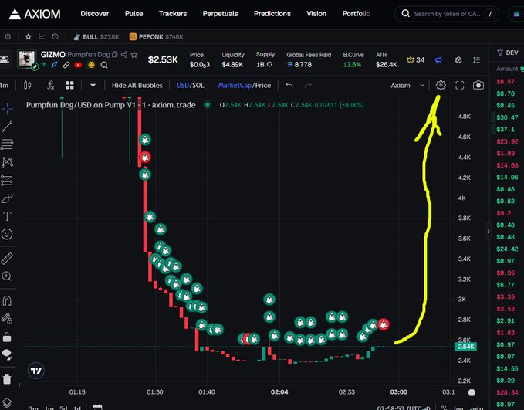Go to Trackers page
Image resolution: width=524 pixels, height=410 pixels.
(x=173, y=14)
